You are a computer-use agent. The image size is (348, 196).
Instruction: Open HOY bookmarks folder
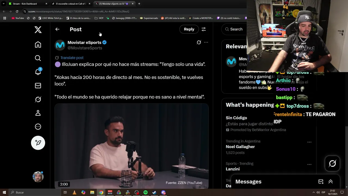pyautogui.click(x=99, y=18)
